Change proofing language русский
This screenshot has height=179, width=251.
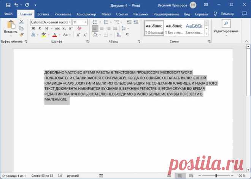[73, 176]
